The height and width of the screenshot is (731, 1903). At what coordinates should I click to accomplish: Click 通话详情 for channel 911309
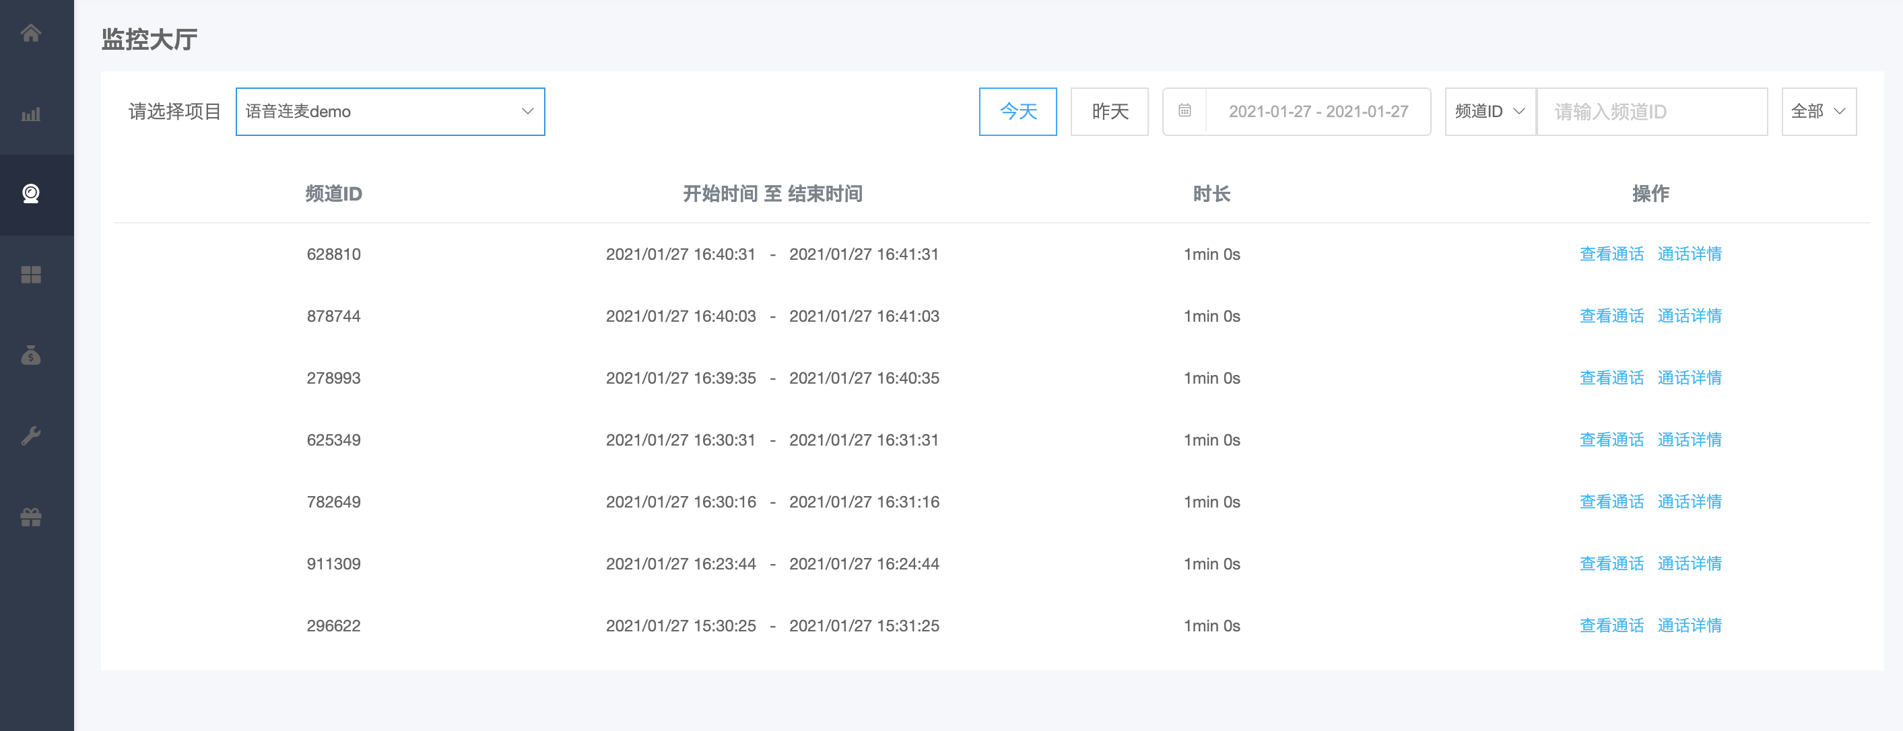click(1690, 564)
